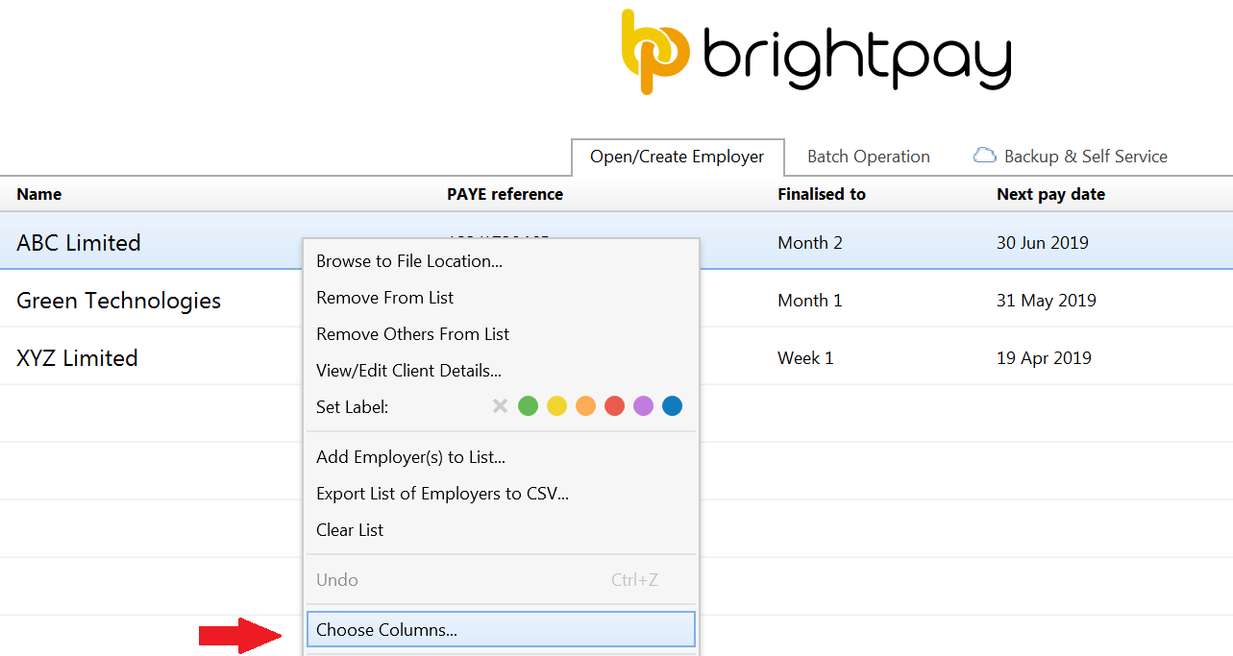Sort by the Next pay date column header
1233x656 pixels.
pos(1050,194)
